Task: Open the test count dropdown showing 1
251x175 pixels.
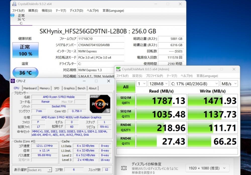Action: (x=141, y=84)
